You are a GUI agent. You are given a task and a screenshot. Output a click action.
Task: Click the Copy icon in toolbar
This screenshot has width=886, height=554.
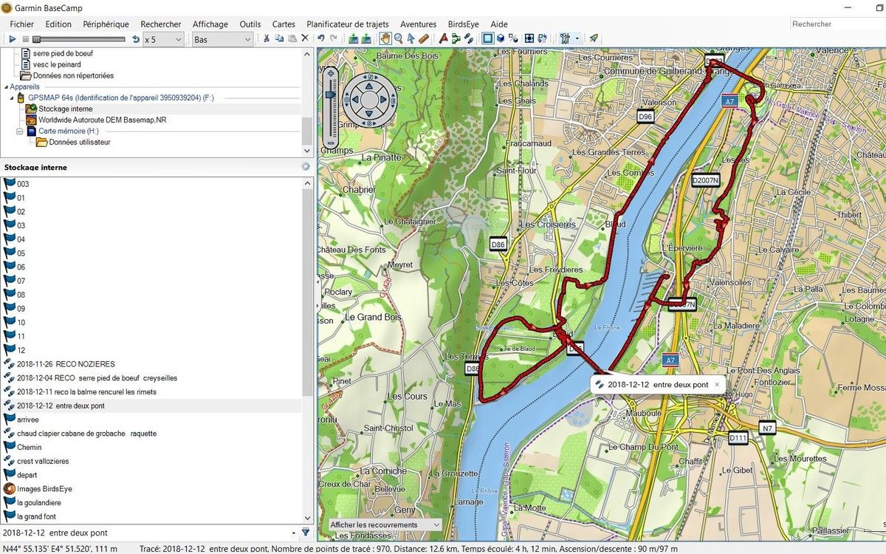click(x=279, y=38)
